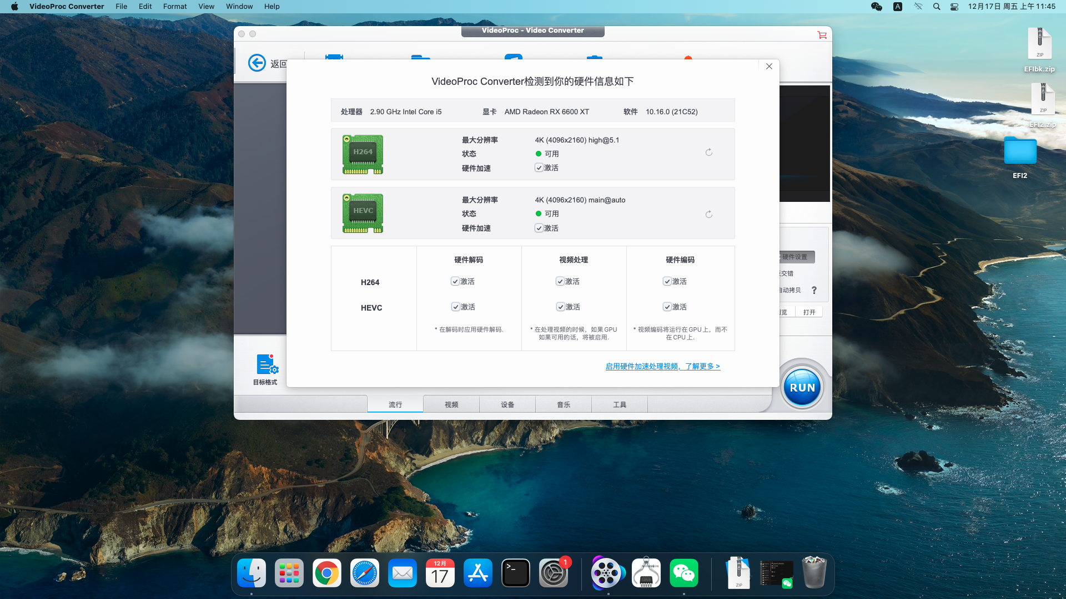This screenshot has width=1066, height=599.
Task: Open VideoProc in the Dock
Action: point(607,573)
